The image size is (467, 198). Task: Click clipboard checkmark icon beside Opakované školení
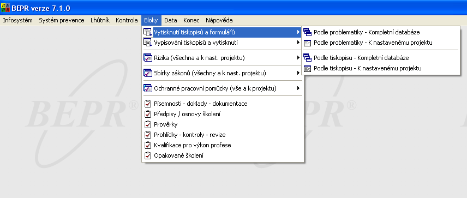click(x=148, y=155)
